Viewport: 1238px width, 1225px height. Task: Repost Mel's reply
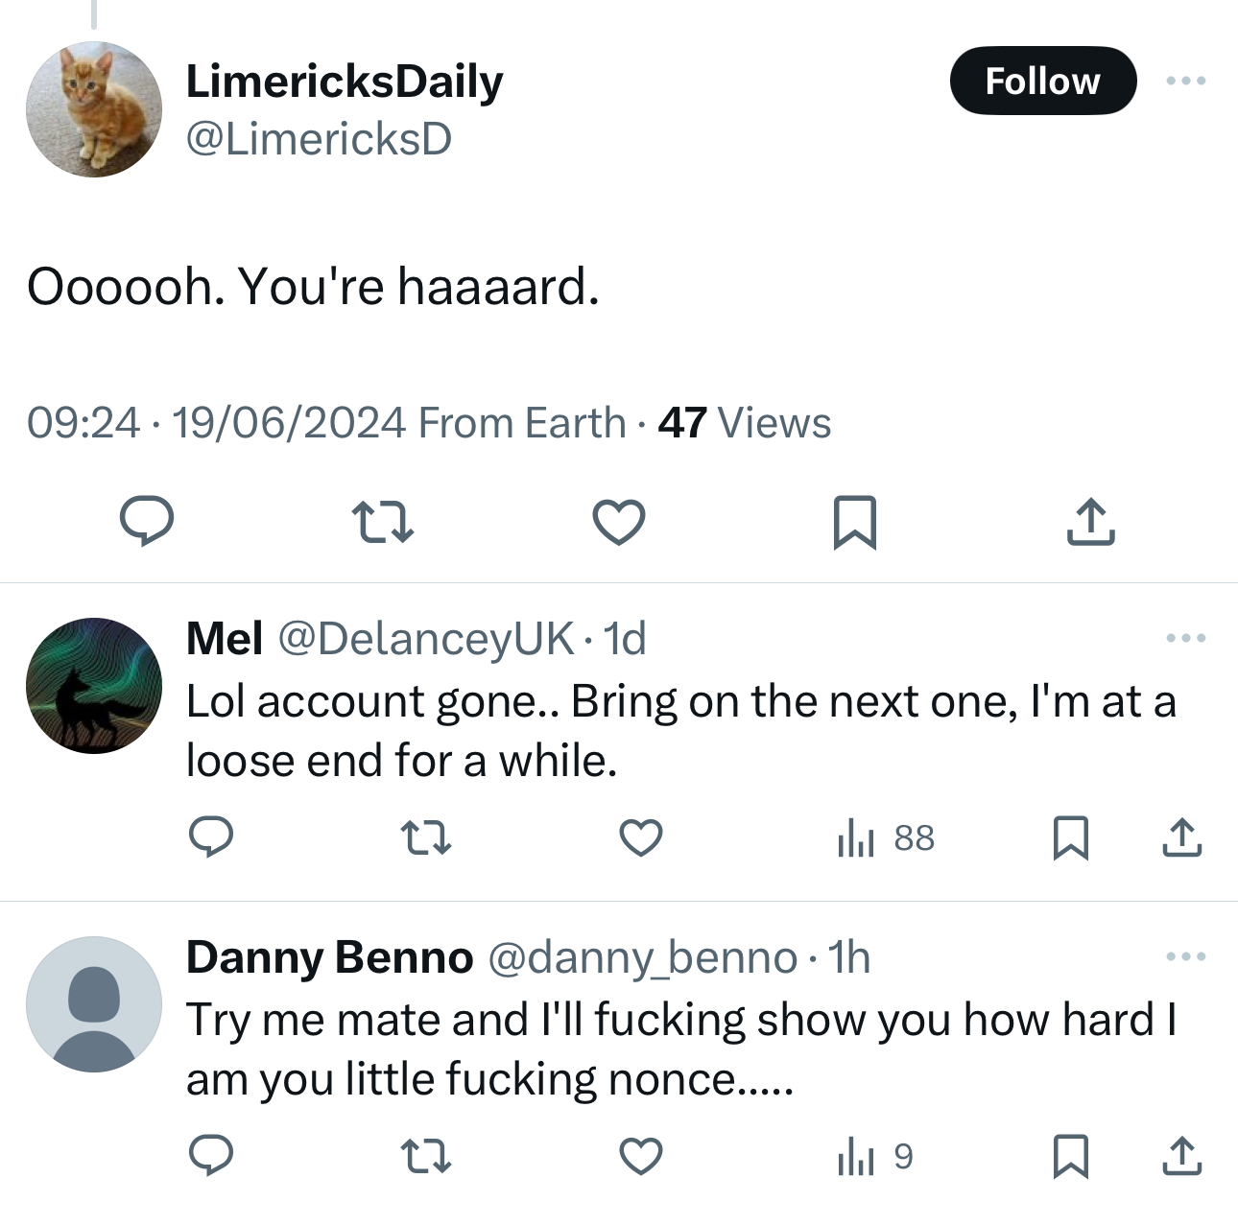coord(426,837)
